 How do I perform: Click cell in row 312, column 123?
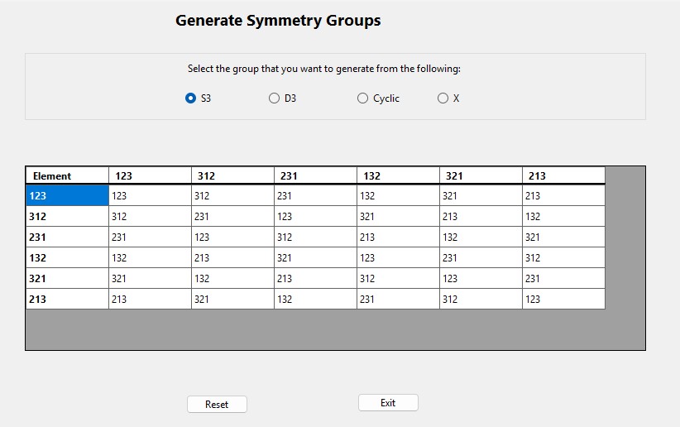150,216
